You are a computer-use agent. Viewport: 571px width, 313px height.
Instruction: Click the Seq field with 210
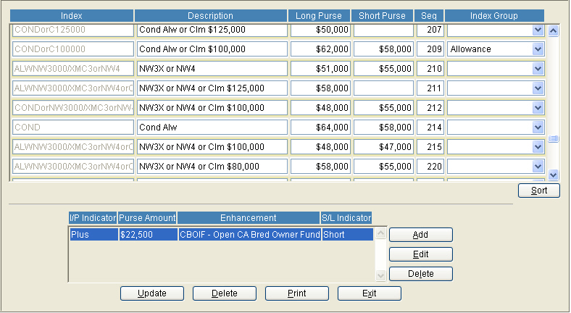(430, 69)
